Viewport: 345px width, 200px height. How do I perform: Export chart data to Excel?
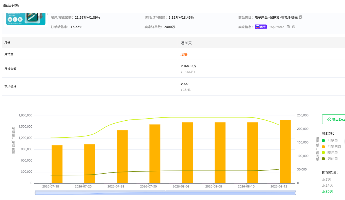334,119
